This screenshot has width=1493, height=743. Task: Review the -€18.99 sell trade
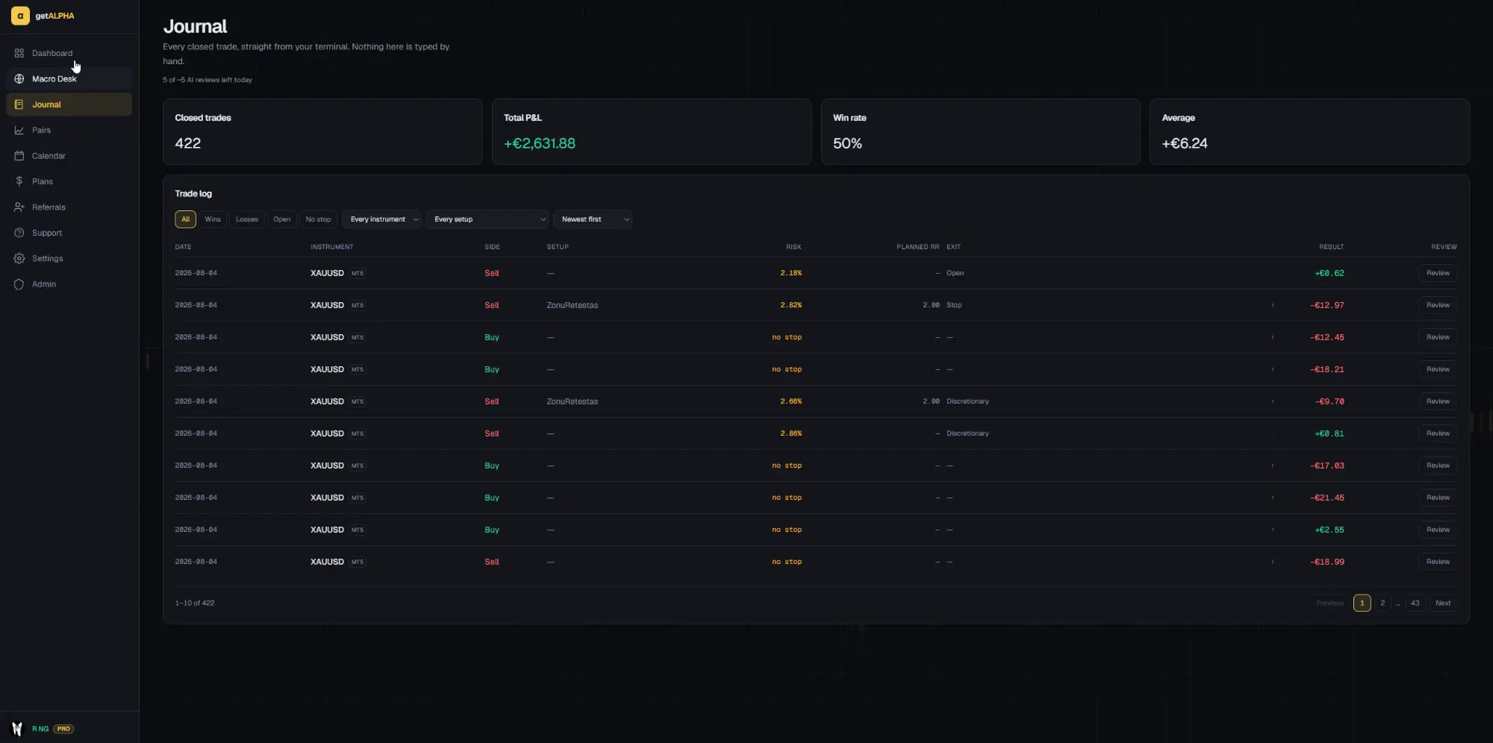click(x=1438, y=562)
